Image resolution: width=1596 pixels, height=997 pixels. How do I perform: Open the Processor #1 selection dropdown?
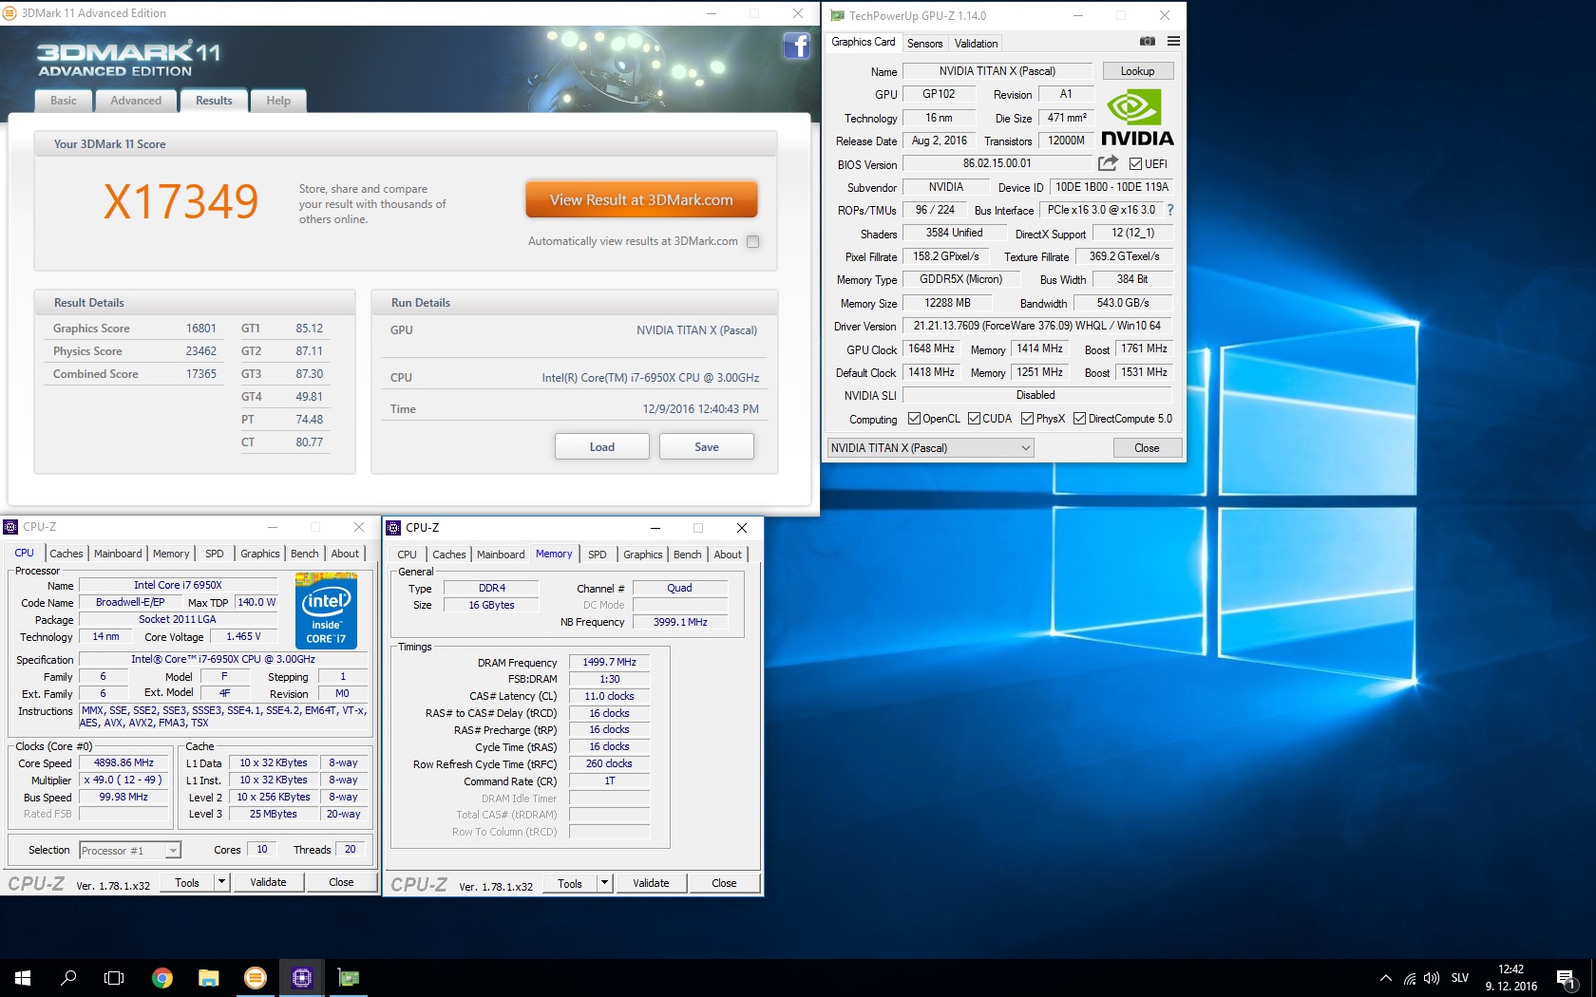point(130,851)
